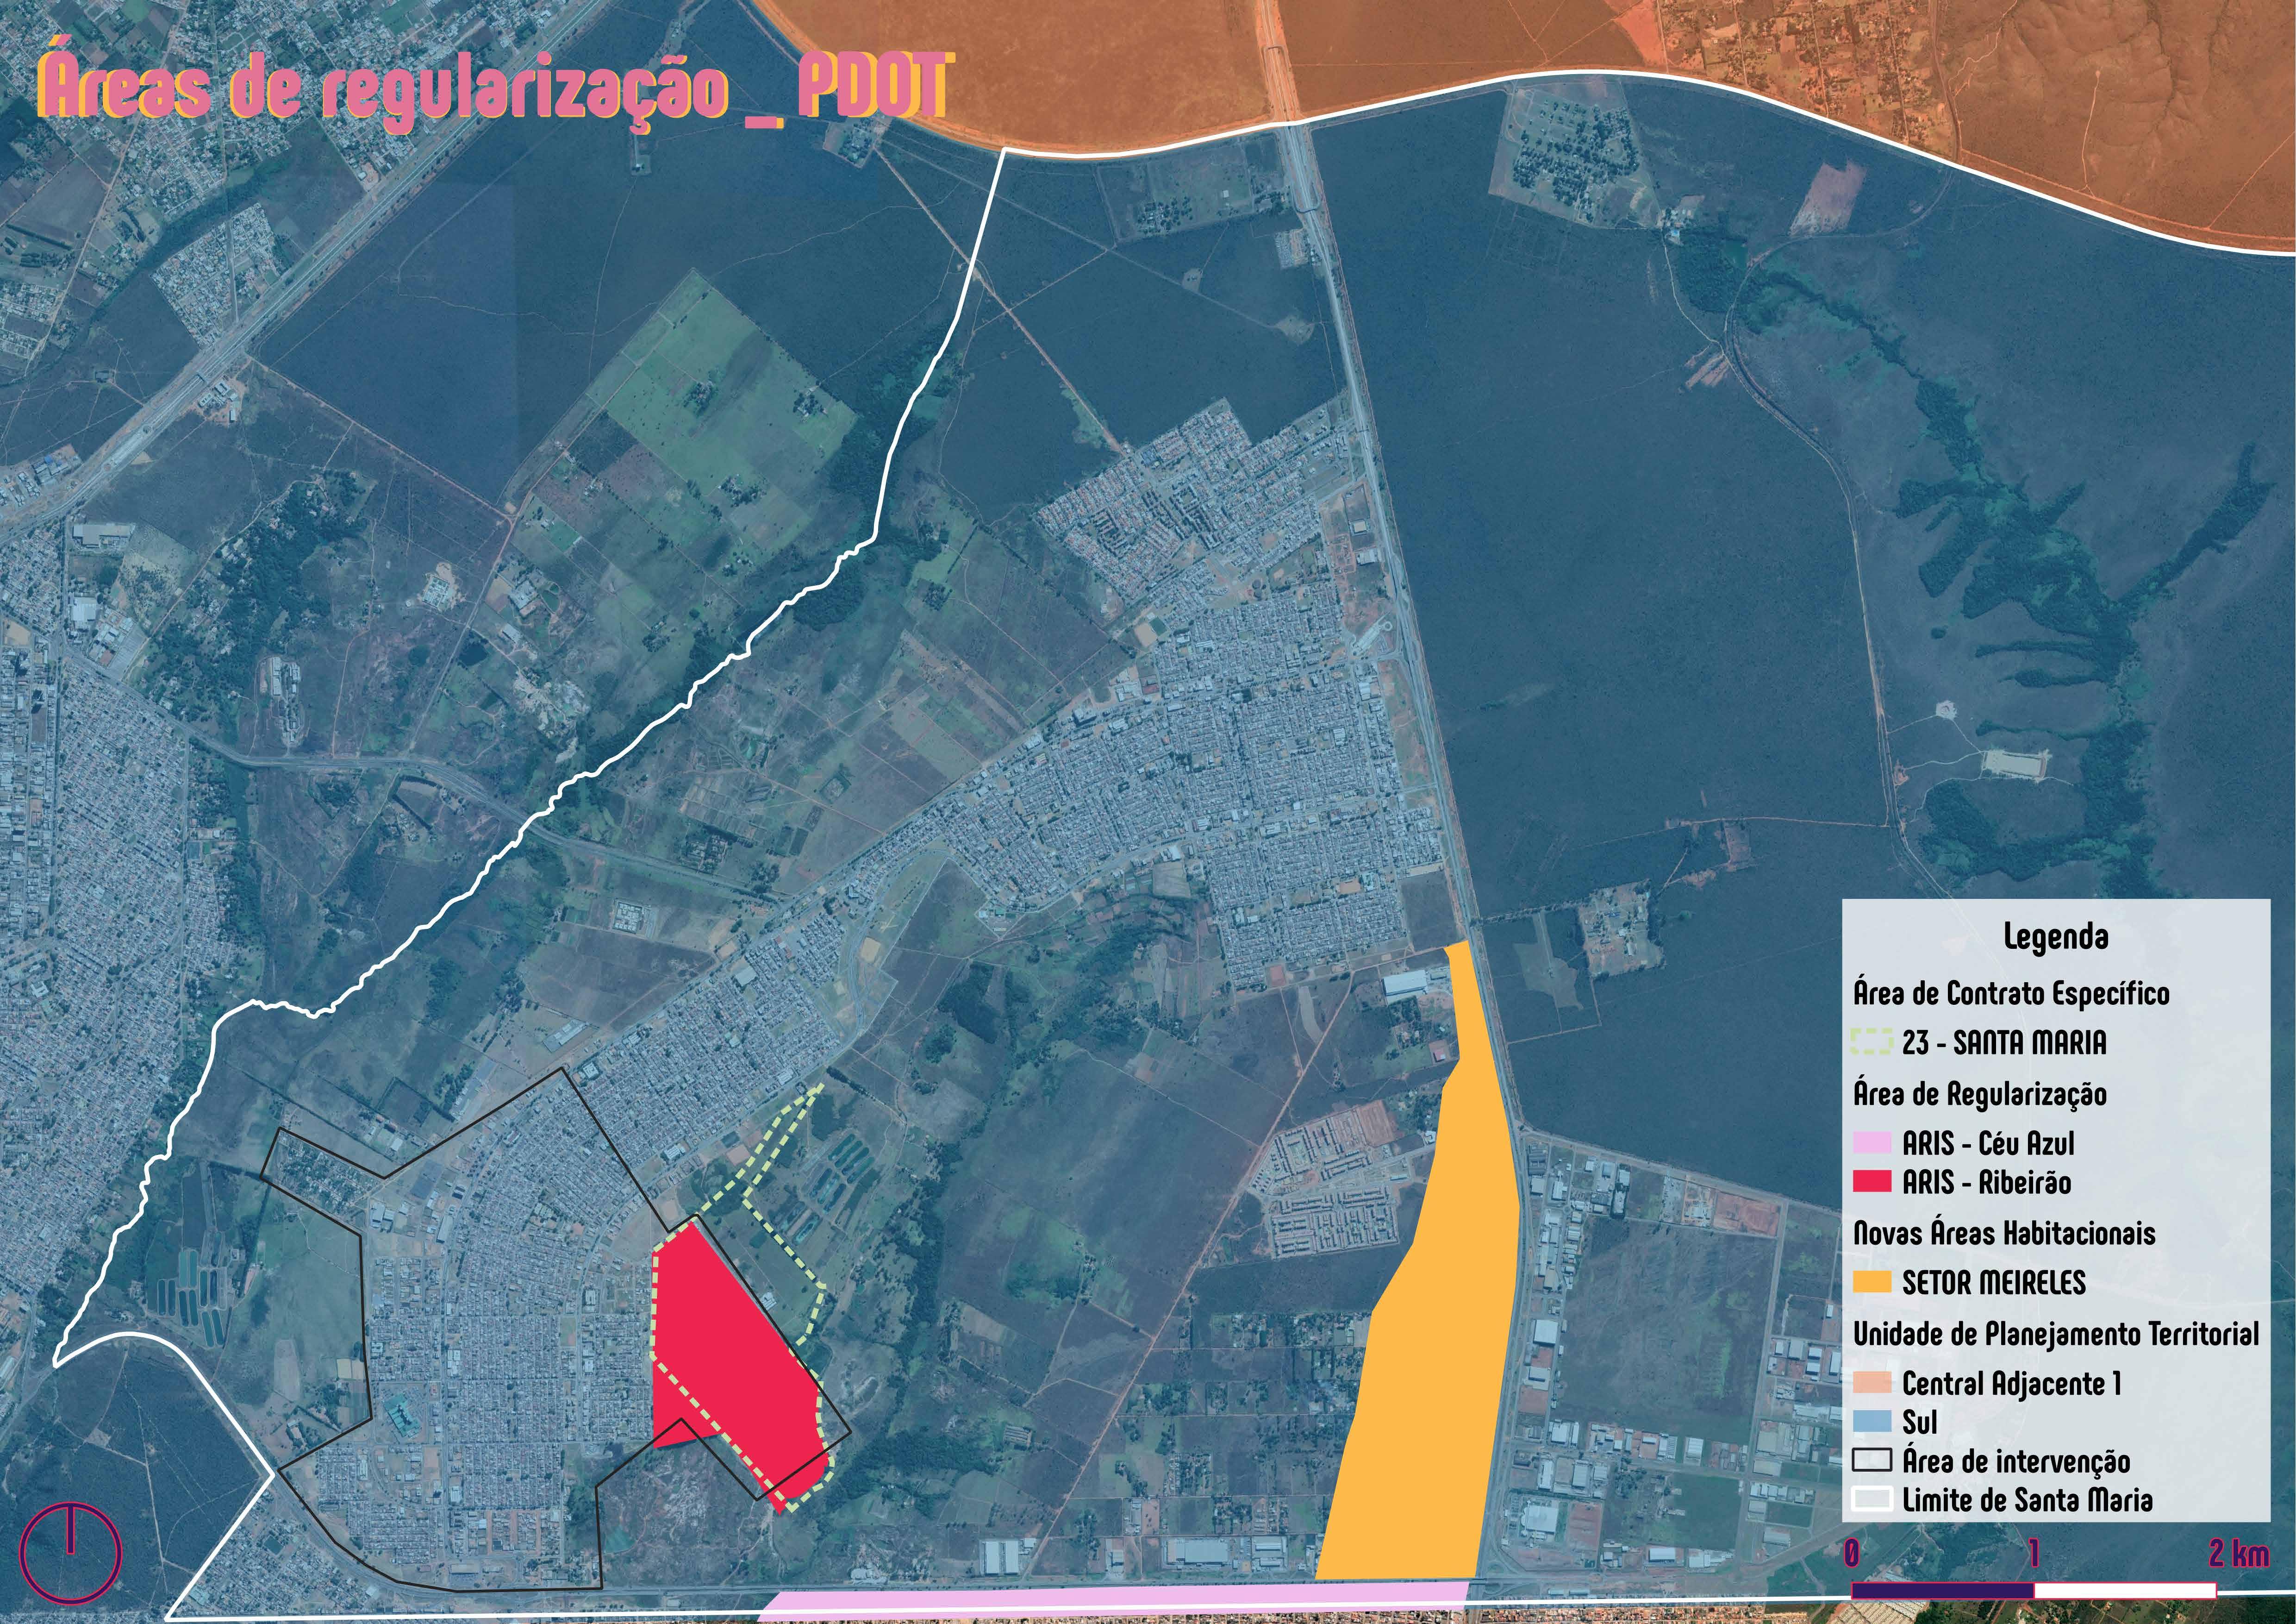Click the "SETOR MEIRELES" label
2296x1624 pixels.
(1994, 1283)
